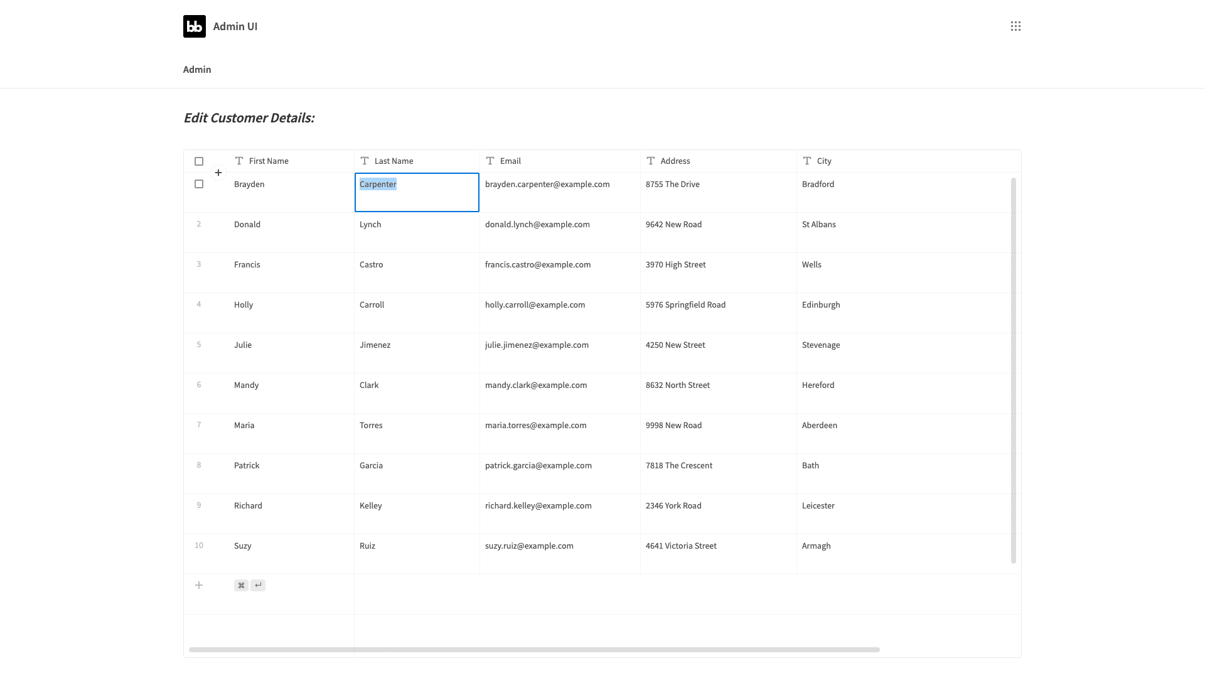This screenshot has width=1205, height=678.
Task: Select francis.castro@example.com email cell
Action: [560, 273]
